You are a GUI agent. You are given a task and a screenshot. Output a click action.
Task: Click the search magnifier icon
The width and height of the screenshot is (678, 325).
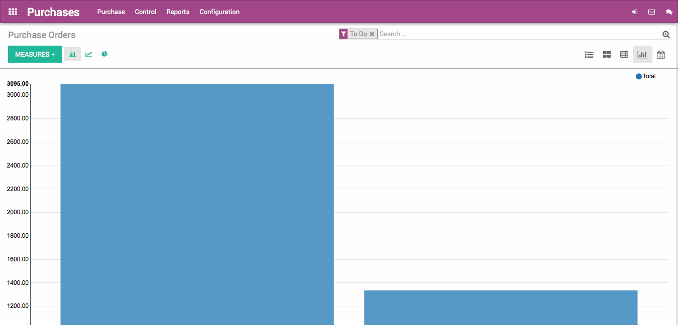click(x=665, y=34)
